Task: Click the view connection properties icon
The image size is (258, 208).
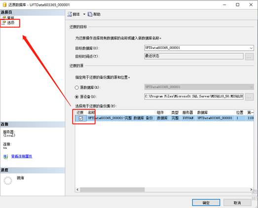Action: [x=5, y=157]
